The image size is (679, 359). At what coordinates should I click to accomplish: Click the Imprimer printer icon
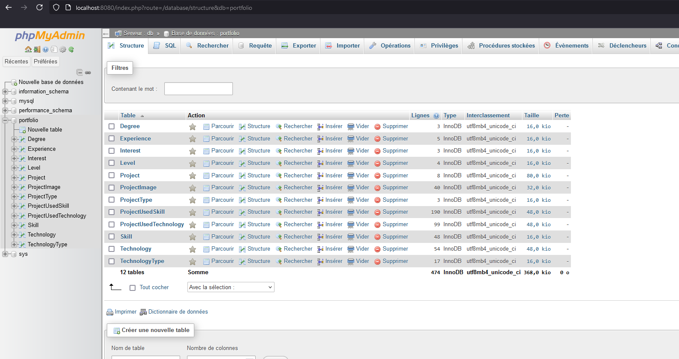110,312
